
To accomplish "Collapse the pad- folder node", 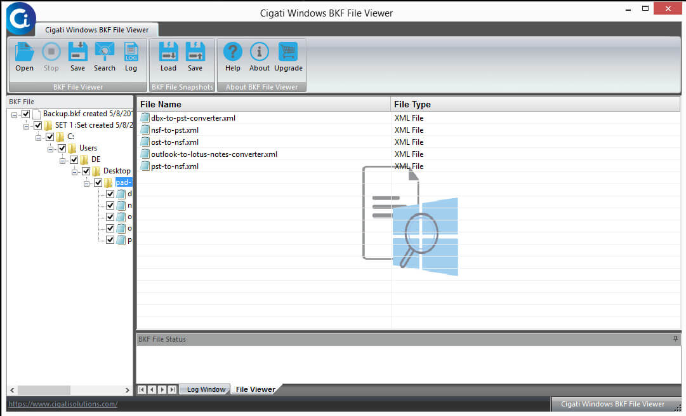I will pos(87,183).
